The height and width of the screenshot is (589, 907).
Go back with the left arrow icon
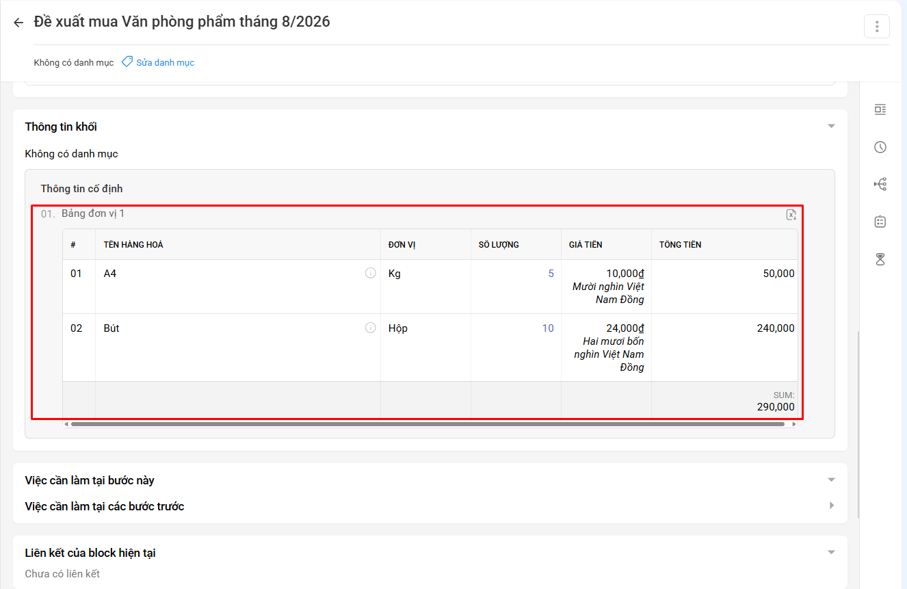pyautogui.click(x=18, y=23)
